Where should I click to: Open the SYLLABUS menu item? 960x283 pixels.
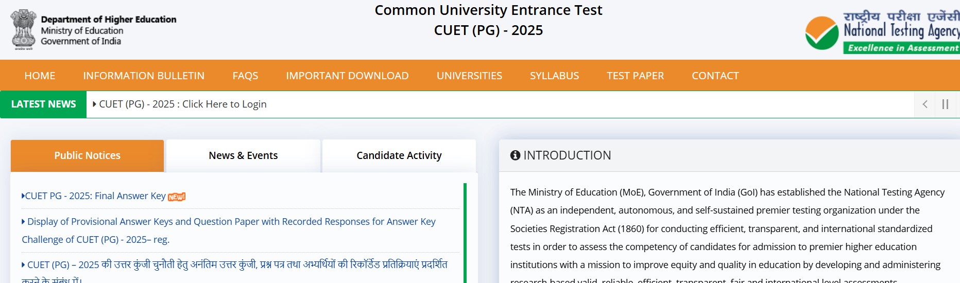(554, 76)
